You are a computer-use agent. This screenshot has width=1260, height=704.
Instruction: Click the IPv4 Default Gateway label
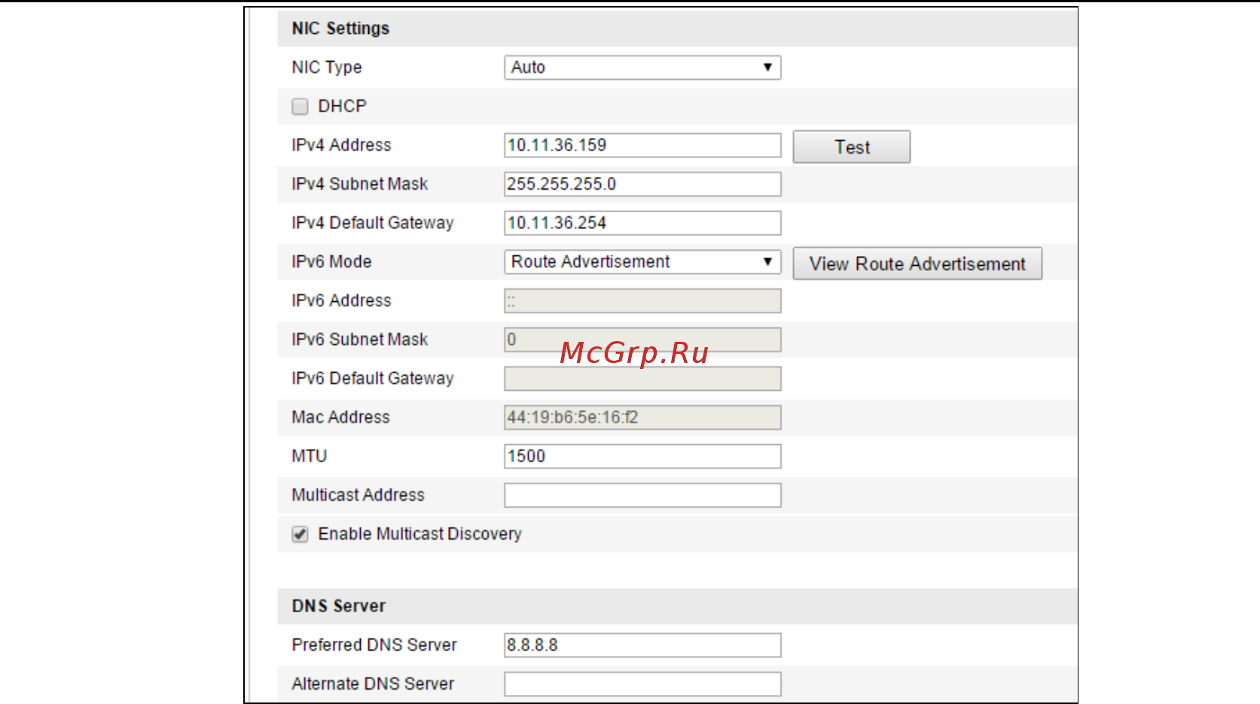point(372,223)
